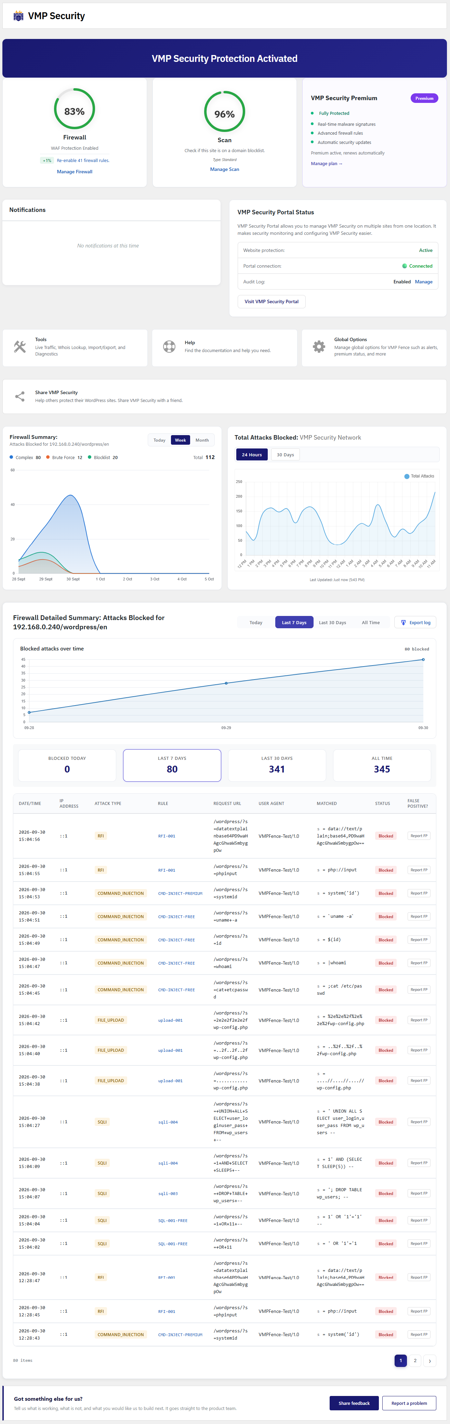The height and width of the screenshot is (1424, 450).
Task: Click the 96% Scan progress ring
Action: [224, 112]
